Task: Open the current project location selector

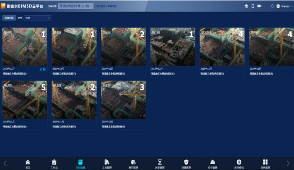Action: (76, 6)
